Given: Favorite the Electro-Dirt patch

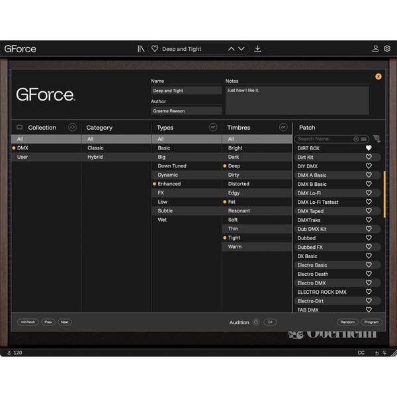Looking at the screenshot, I should click(369, 301).
